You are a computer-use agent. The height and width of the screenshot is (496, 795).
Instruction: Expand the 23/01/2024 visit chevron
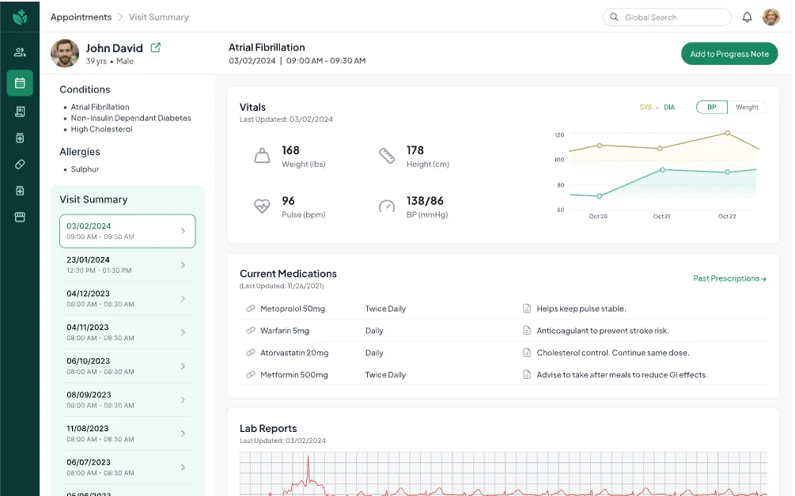point(183,265)
